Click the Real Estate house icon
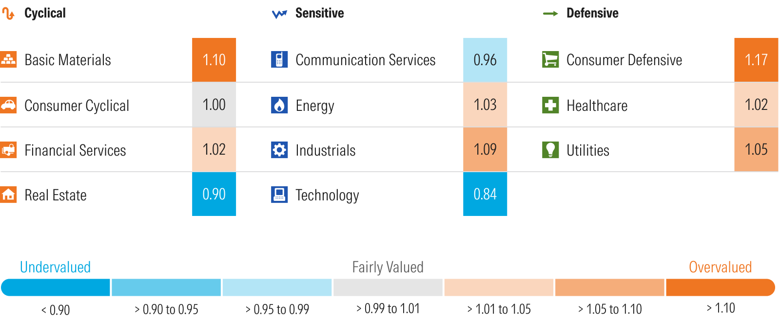This screenshot has height=321, width=780. tap(8, 195)
